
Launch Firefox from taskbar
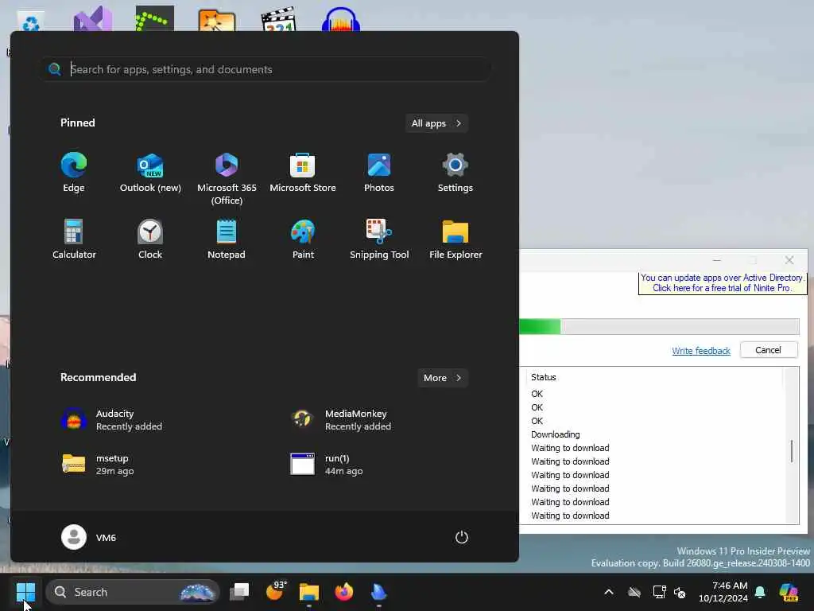[x=343, y=592]
